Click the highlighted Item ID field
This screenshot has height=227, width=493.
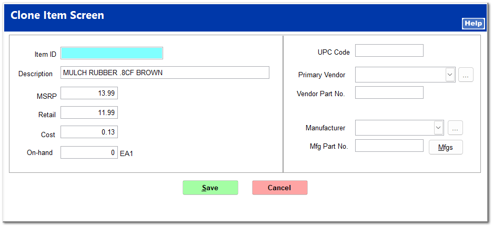click(112, 53)
